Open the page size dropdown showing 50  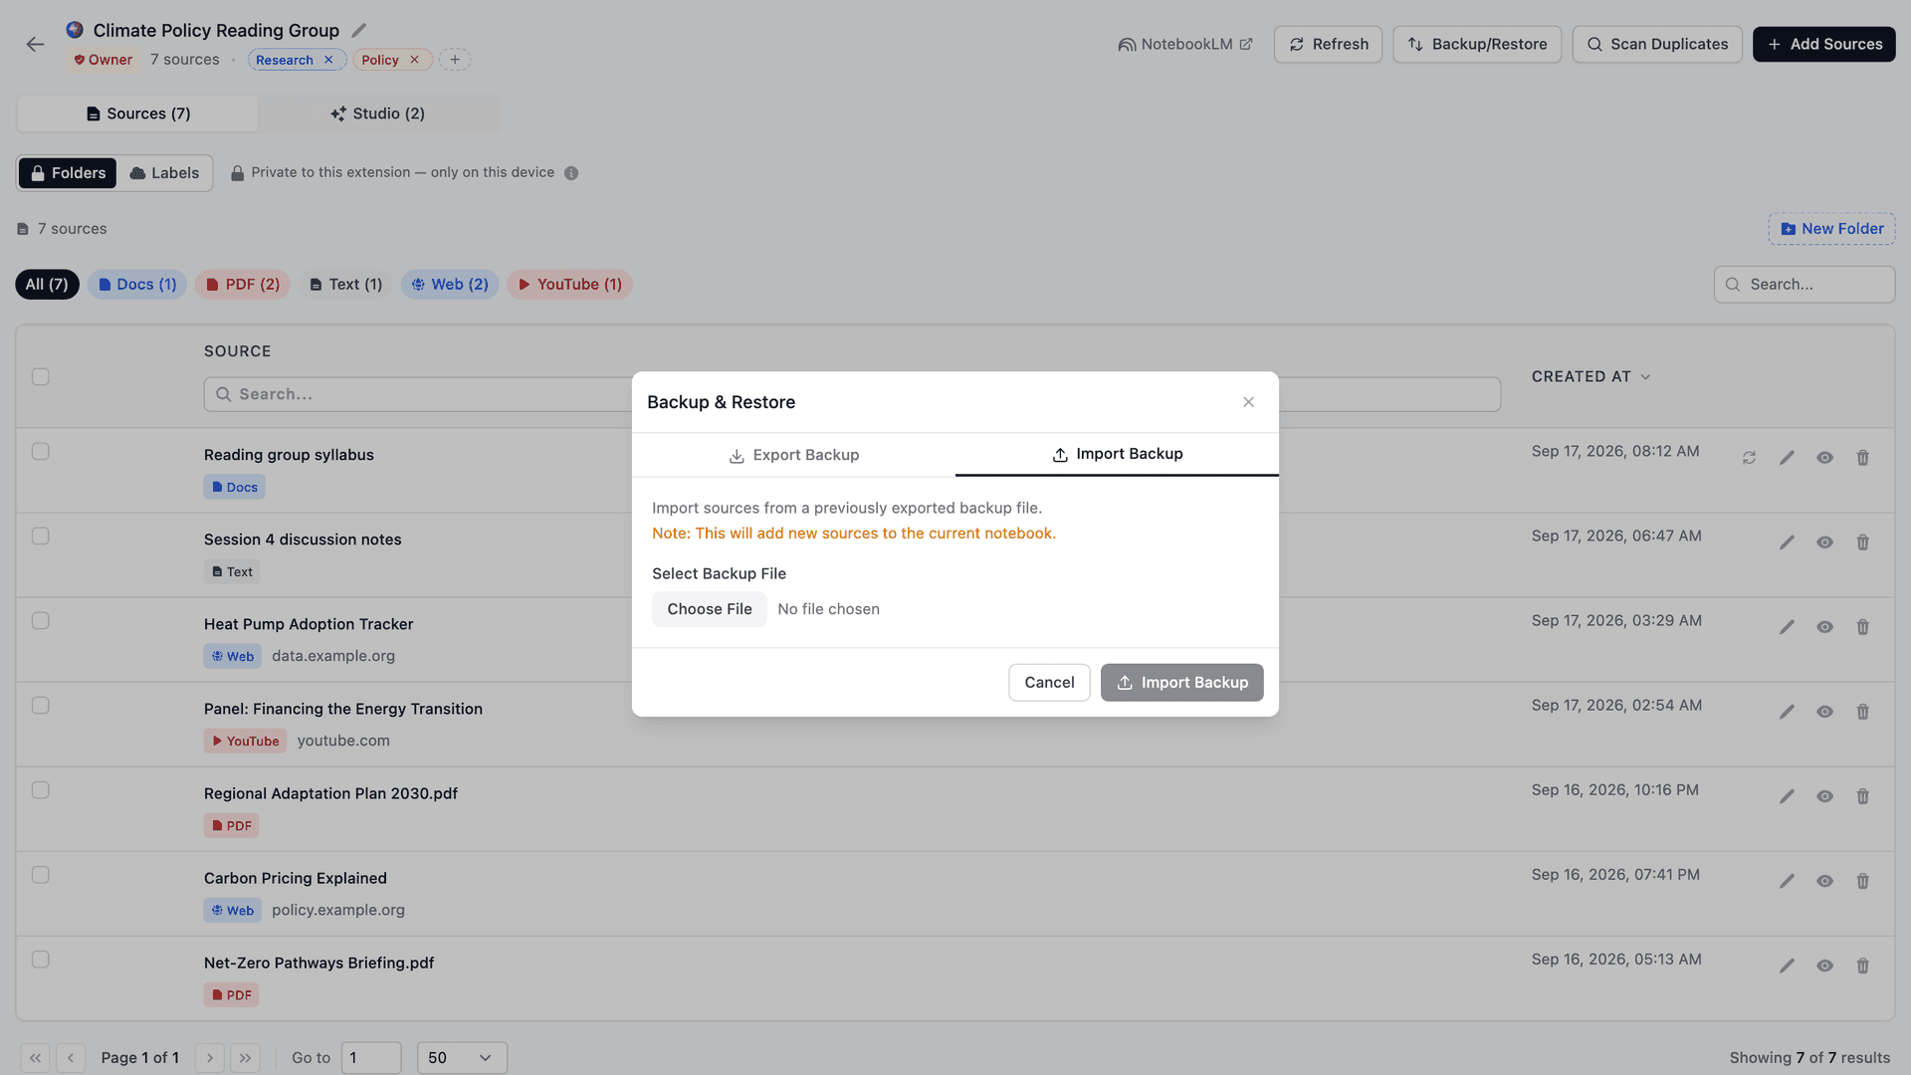[x=462, y=1057]
